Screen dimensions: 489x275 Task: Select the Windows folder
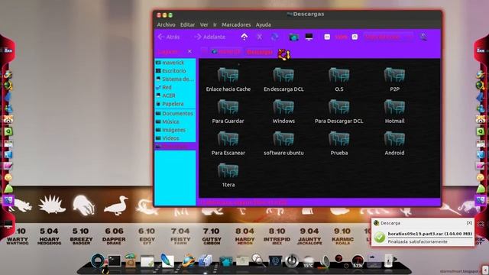(283, 112)
